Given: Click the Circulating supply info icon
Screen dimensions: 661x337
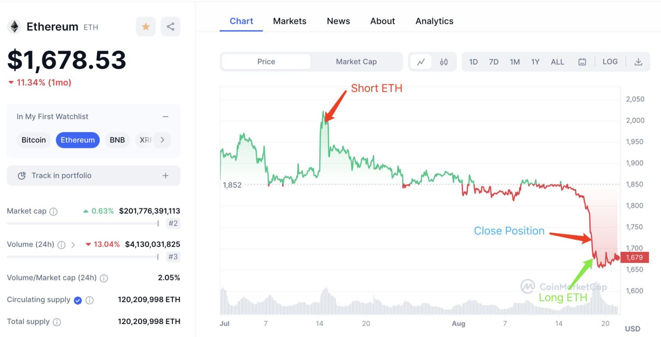Looking at the screenshot, I should click(x=90, y=300).
